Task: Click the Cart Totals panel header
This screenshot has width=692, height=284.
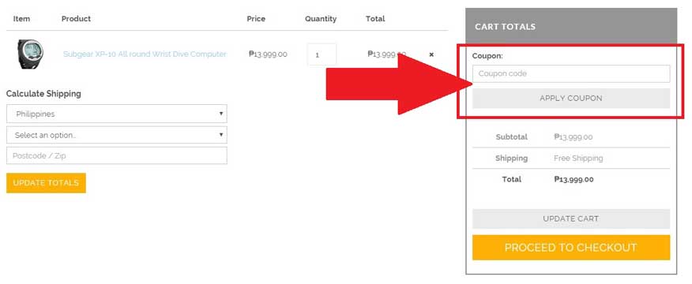Action: point(571,27)
